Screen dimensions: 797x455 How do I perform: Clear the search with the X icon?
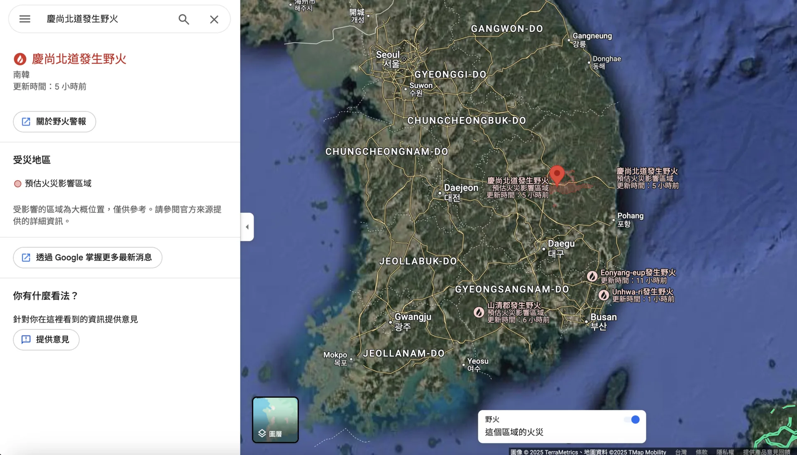[214, 19]
